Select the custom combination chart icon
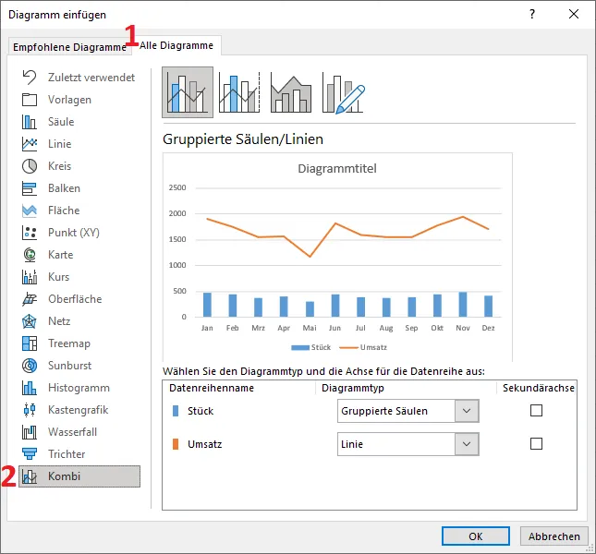Image resolution: width=596 pixels, height=554 pixels. 343,92
